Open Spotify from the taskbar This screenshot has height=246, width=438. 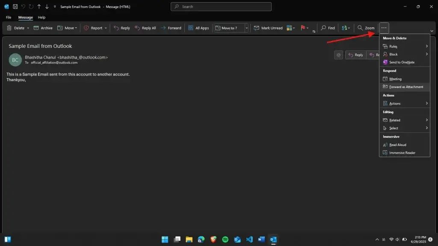(x=225, y=239)
